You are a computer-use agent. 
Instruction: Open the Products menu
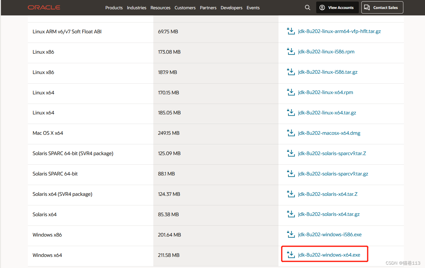pos(114,8)
